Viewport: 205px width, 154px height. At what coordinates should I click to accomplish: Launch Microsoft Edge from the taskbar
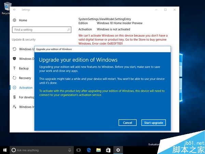[89, 150]
